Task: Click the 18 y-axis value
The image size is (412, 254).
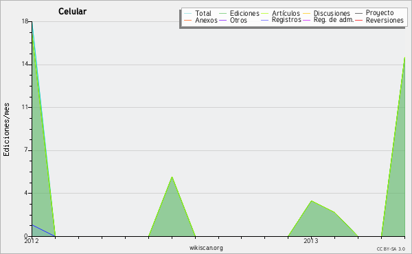Action: click(25, 21)
